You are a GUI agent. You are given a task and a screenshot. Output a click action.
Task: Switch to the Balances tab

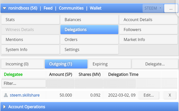pyautogui.click(x=89, y=20)
